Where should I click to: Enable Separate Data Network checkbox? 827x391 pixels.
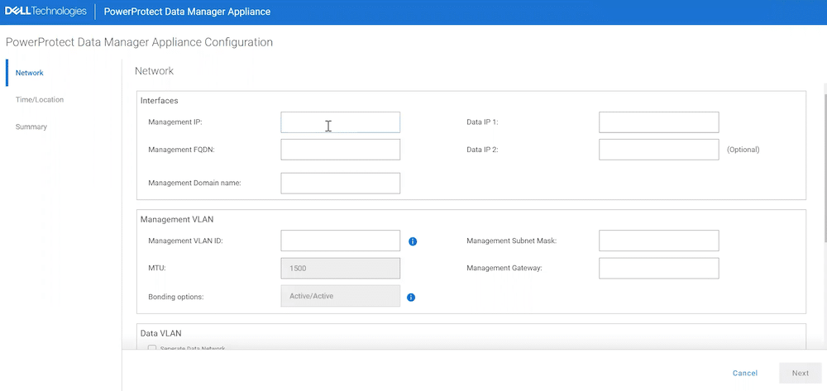(152, 348)
